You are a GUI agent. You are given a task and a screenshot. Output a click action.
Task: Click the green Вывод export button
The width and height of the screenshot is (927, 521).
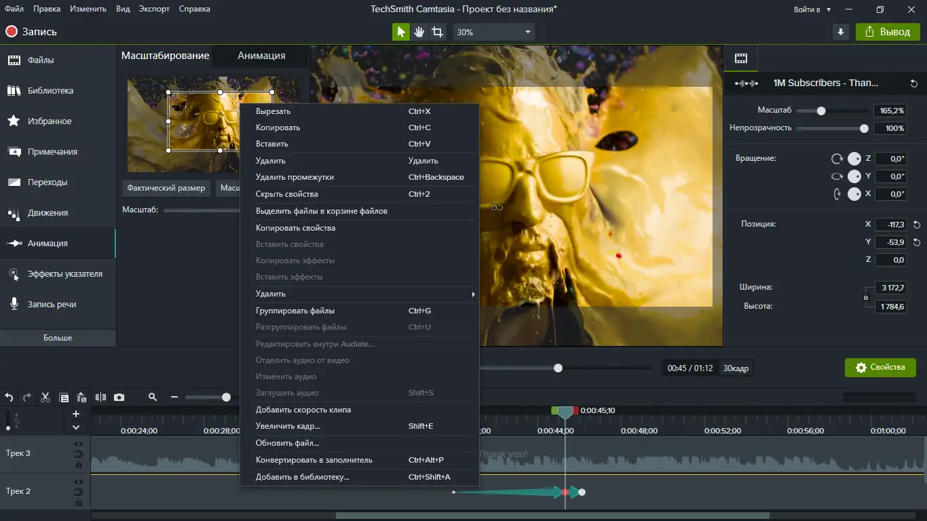[888, 32]
